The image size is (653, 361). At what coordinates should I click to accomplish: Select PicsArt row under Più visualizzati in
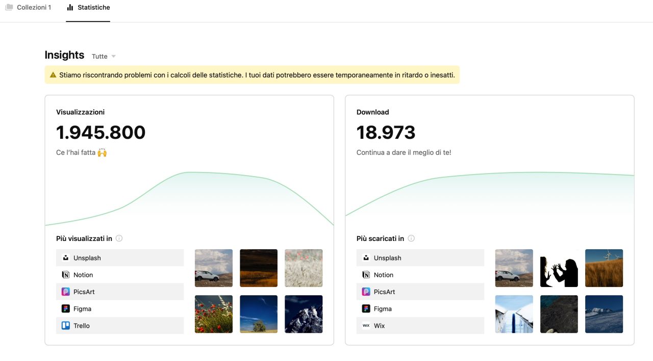(x=120, y=292)
